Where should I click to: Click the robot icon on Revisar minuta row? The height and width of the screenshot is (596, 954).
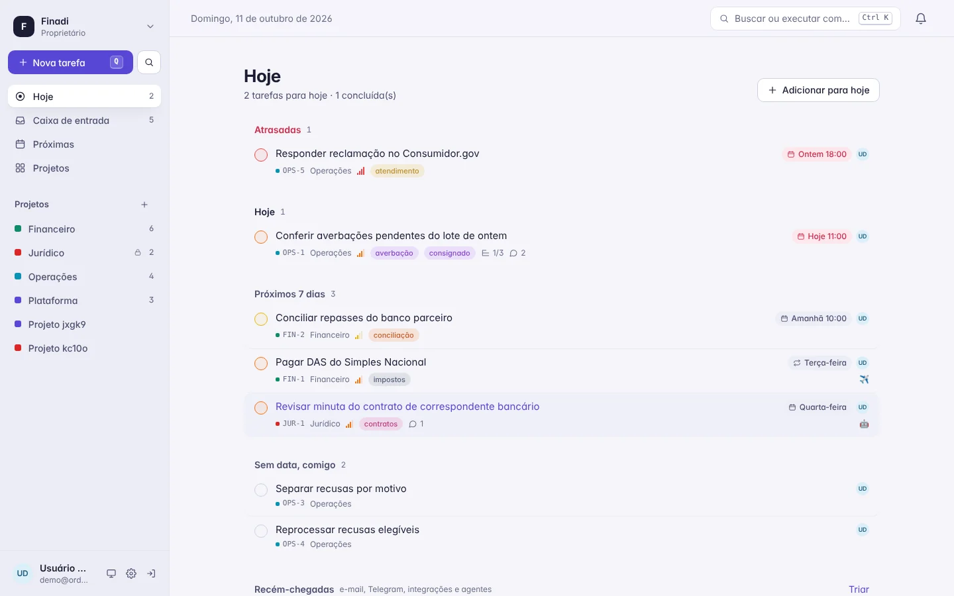click(864, 424)
